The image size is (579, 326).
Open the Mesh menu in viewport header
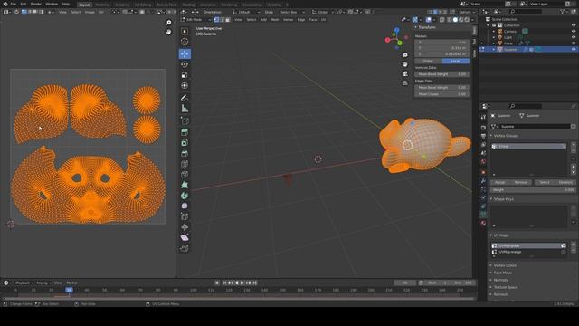[275, 20]
